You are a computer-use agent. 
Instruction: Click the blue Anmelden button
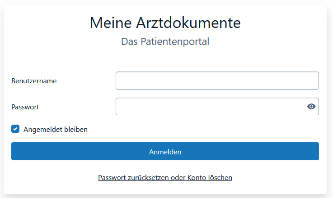pos(165,152)
